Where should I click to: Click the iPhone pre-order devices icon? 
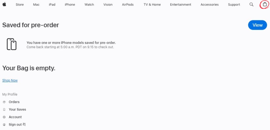pyautogui.click(x=12, y=44)
